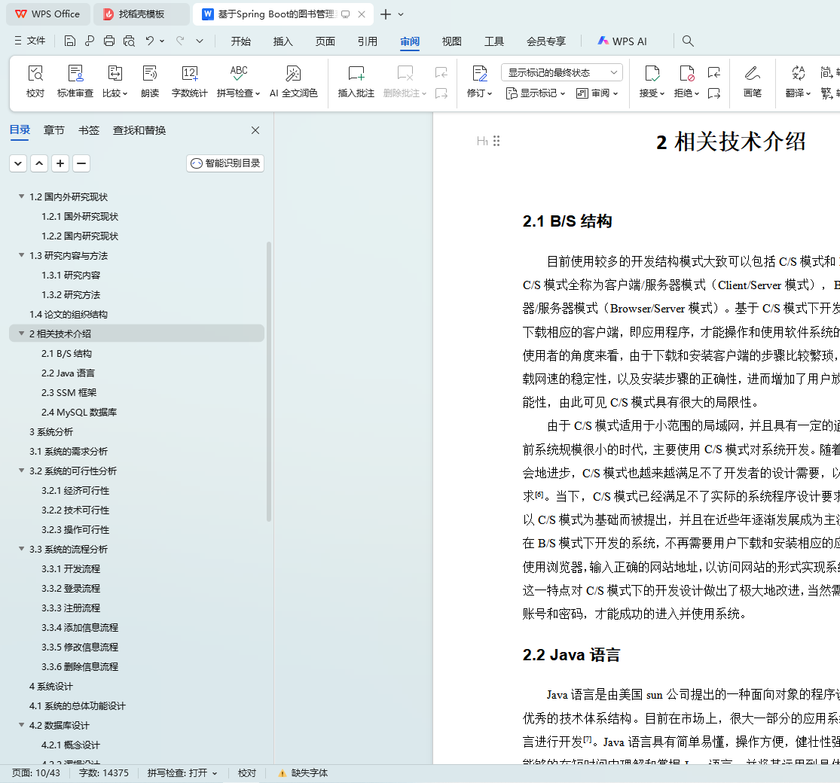Click the 校对 proofreading icon in ribbon
Screen dimensions: 840x783
tap(35, 81)
